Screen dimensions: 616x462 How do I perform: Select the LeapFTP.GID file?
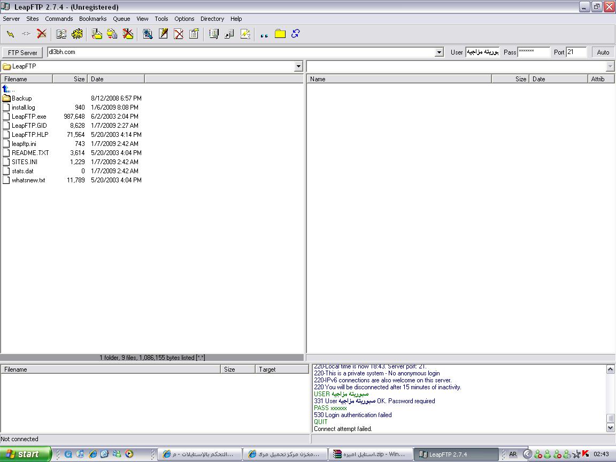pos(29,125)
